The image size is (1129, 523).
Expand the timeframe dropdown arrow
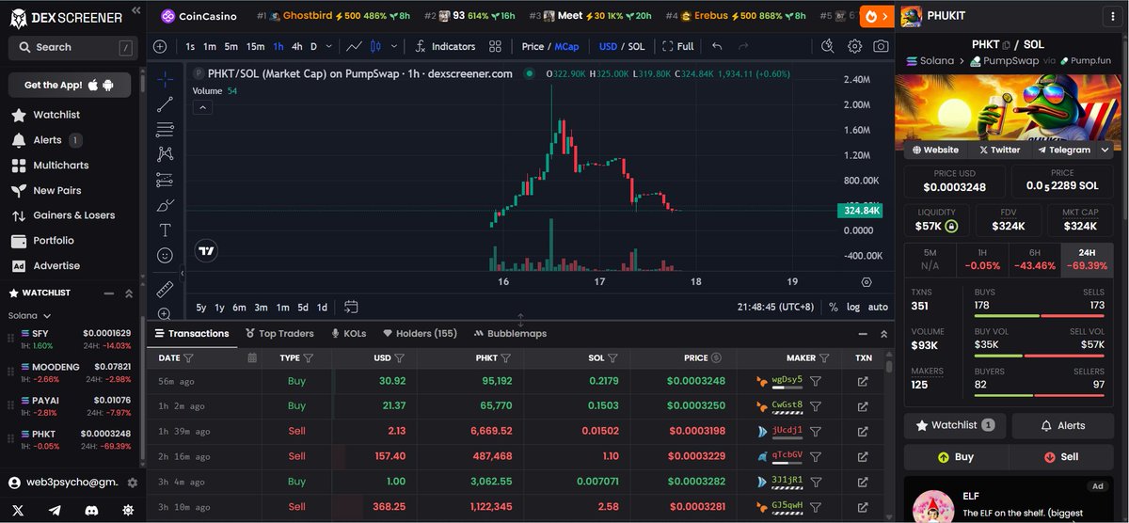pyautogui.click(x=329, y=46)
